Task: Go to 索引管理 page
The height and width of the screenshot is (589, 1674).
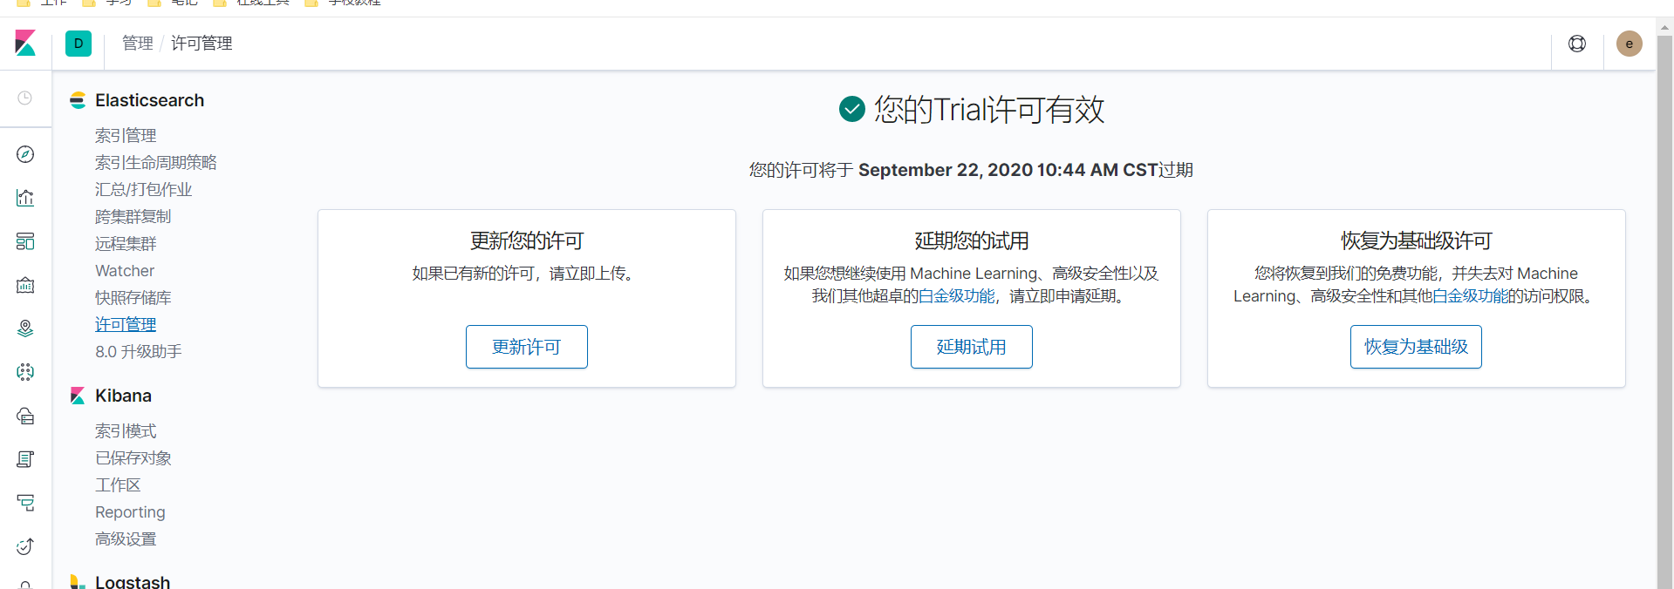Action: point(126,136)
